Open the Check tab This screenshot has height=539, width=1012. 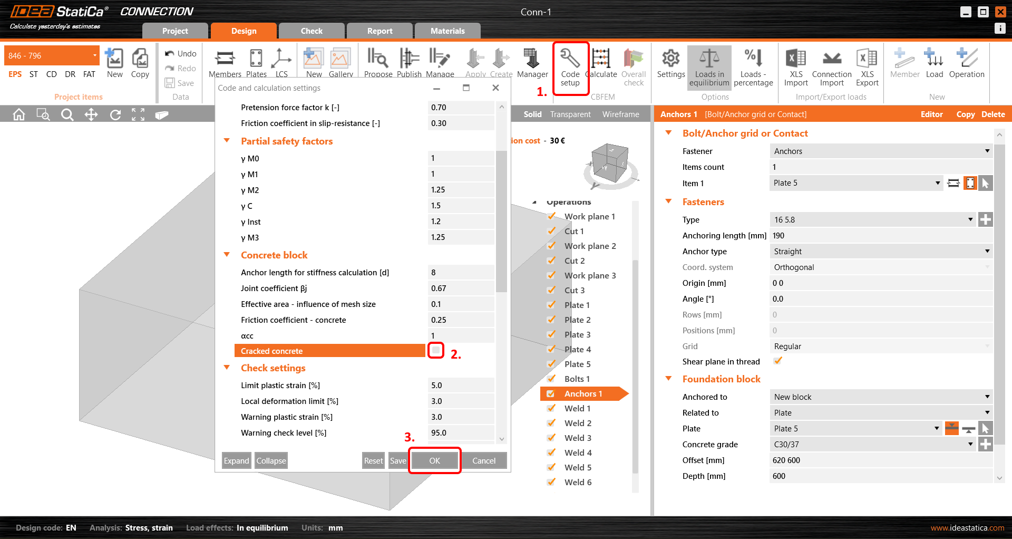coord(312,31)
